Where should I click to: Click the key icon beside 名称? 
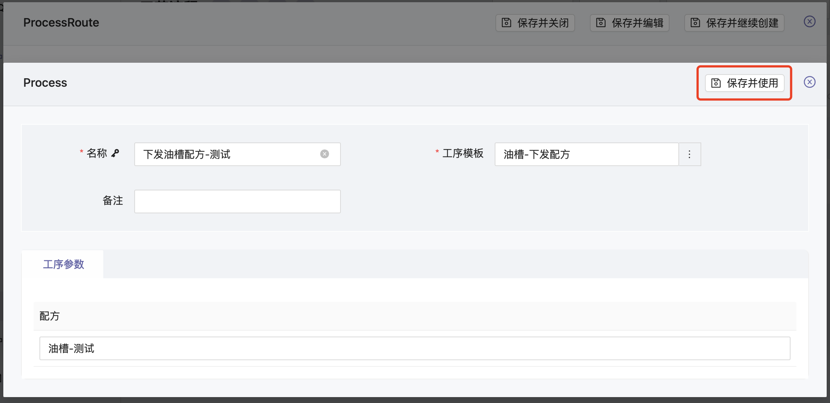115,153
